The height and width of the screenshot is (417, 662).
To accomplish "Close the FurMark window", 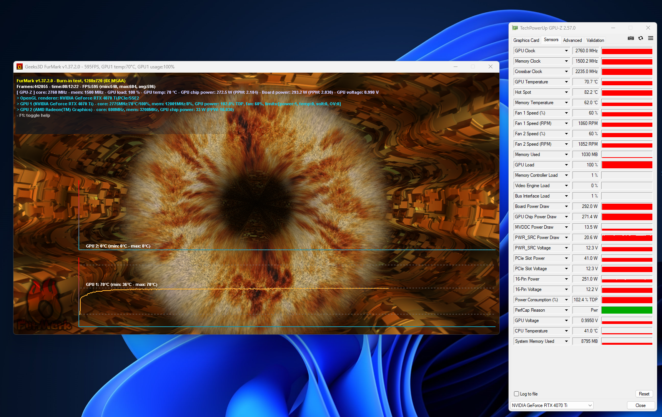I will (x=491, y=67).
